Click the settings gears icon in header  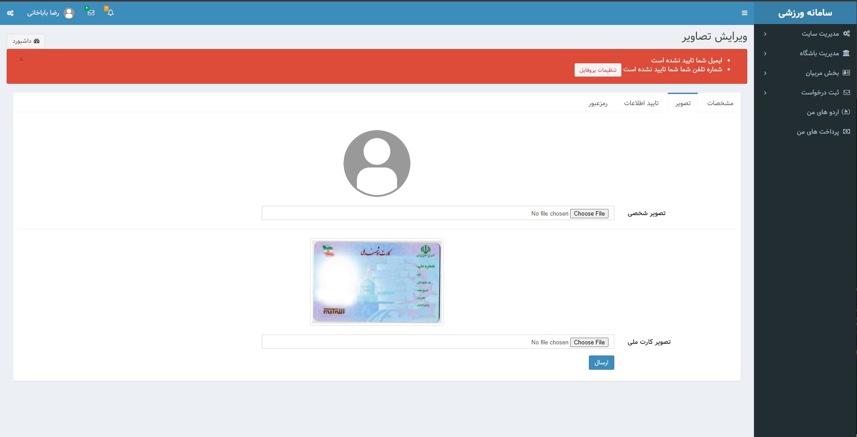click(x=10, y=13)
